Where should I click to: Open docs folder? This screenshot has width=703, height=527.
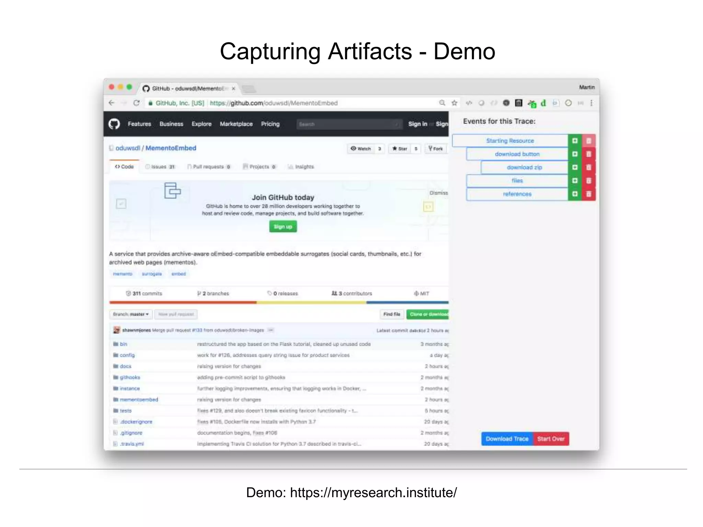point(125,366)
